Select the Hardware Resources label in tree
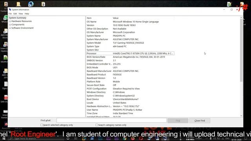Image resolution: width=251 pixels, height=141 pixels. pyautogui.click(x=22, y=21)
